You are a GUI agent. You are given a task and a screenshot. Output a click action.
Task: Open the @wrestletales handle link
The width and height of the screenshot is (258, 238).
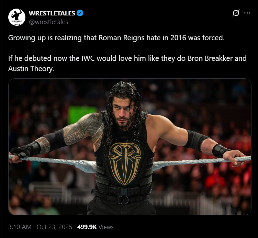(48, 22)
